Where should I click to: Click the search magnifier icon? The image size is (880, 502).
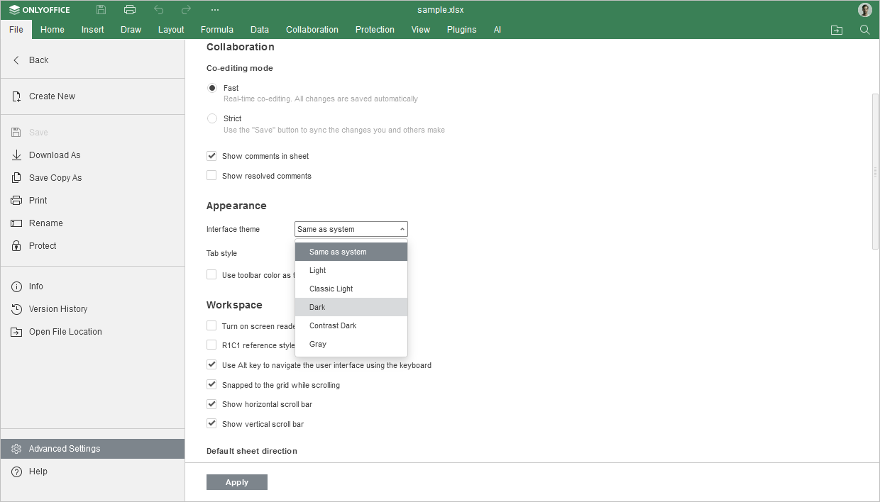pos(864,30)
